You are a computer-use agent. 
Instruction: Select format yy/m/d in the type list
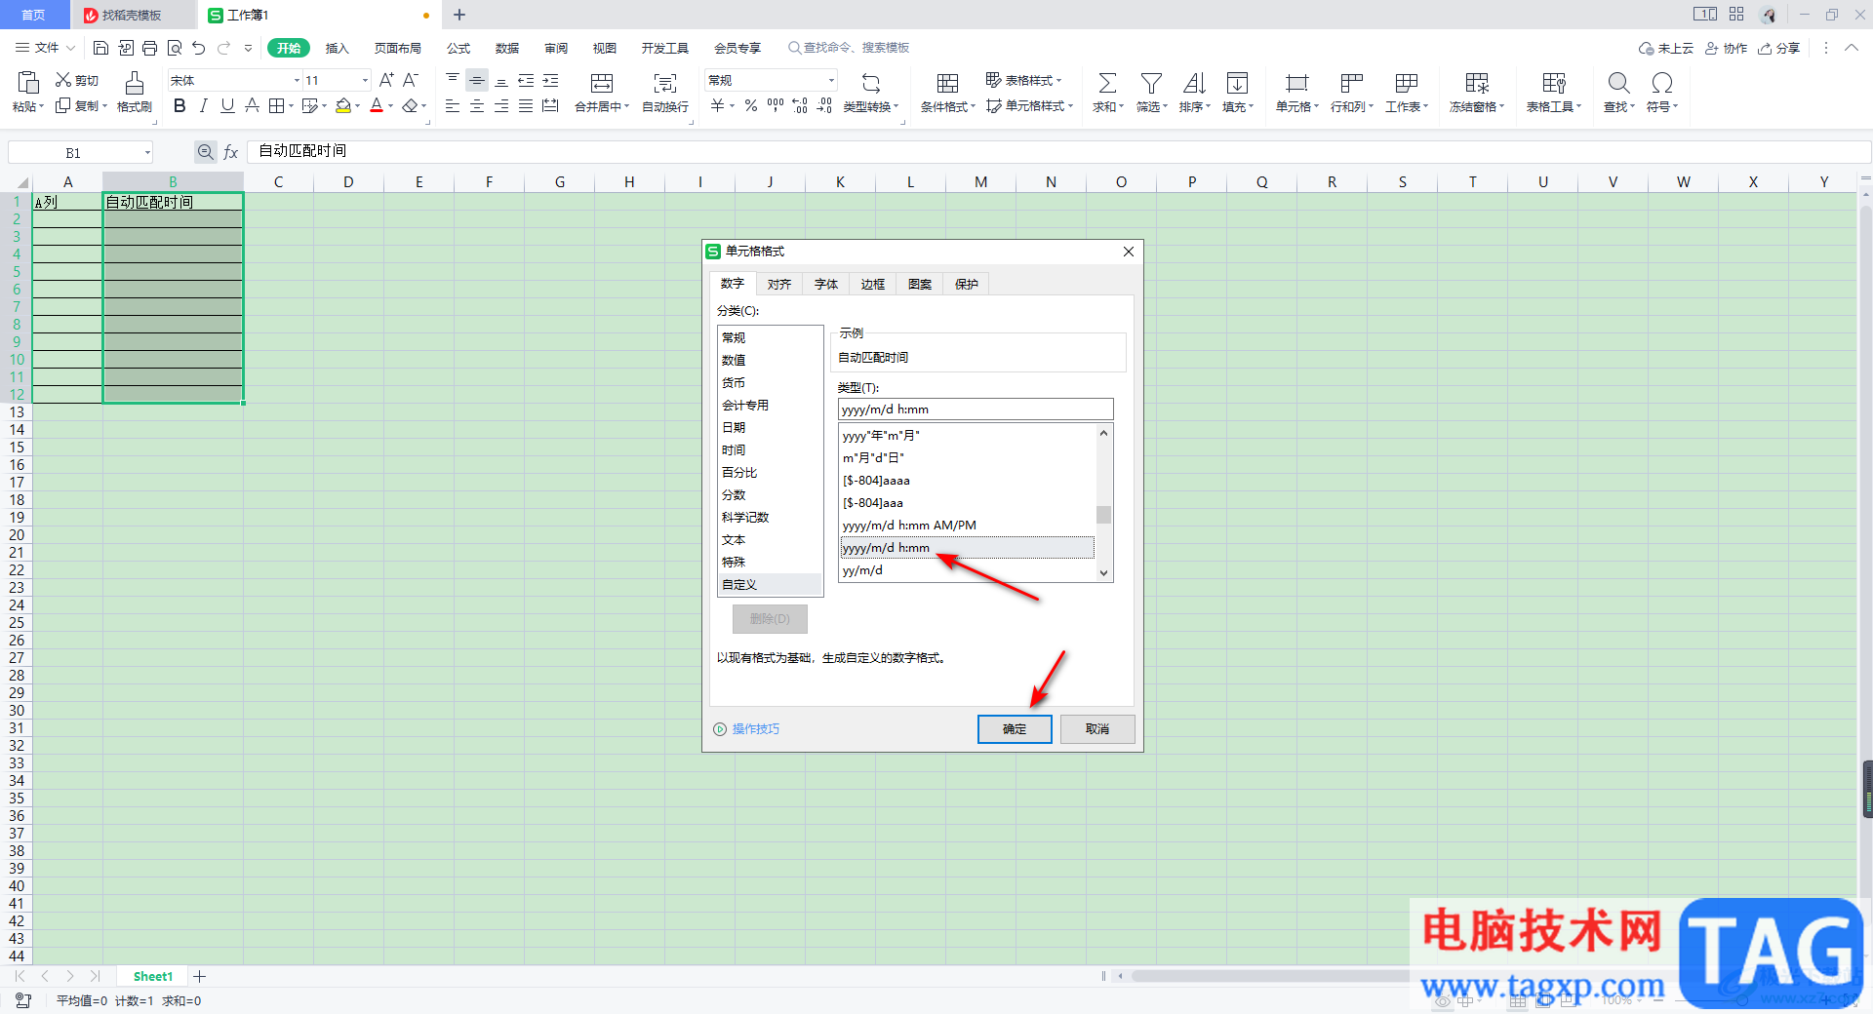967,570
